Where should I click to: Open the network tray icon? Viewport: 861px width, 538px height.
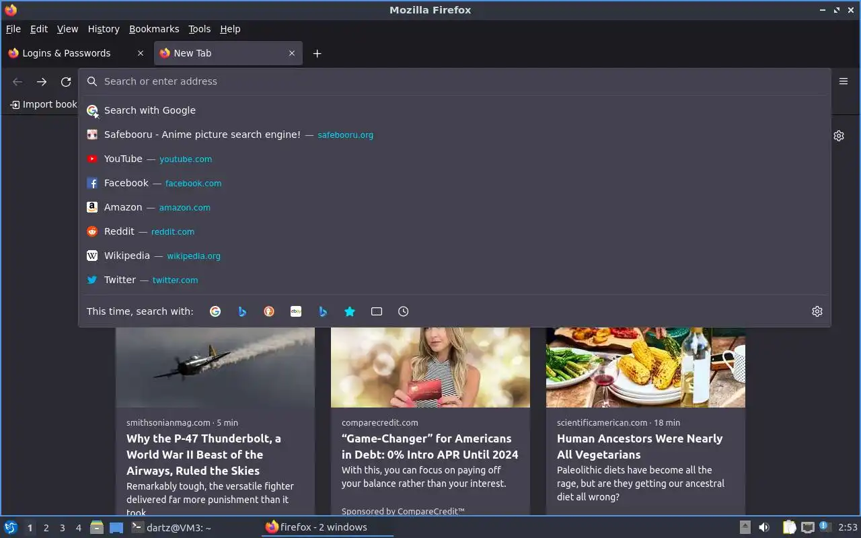[x=808, y=527]
